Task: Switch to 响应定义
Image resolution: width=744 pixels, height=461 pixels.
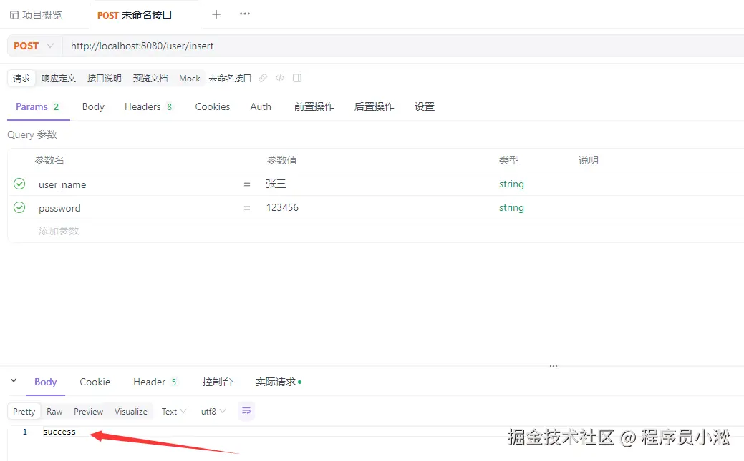Action: coord(59,78)
